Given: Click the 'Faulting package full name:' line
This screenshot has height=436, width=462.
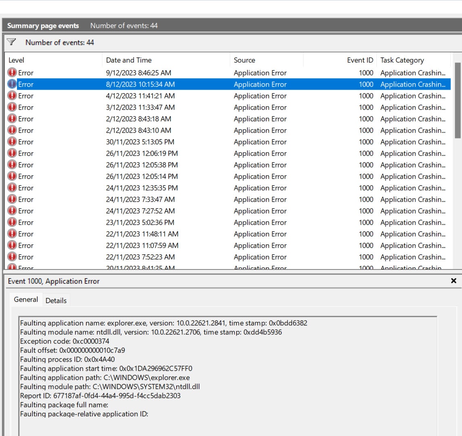Looking at the screenshot, I should pos(64,405).
